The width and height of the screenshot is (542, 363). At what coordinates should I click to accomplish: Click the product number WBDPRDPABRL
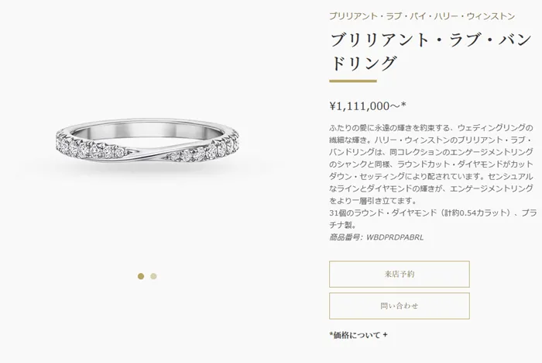[395, 237]
